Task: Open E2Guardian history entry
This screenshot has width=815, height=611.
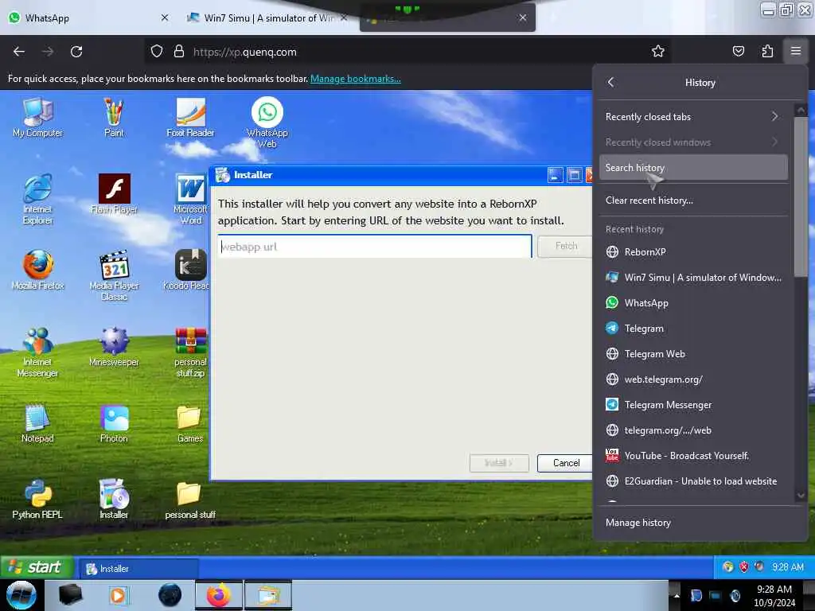Action: click(693, 481)
